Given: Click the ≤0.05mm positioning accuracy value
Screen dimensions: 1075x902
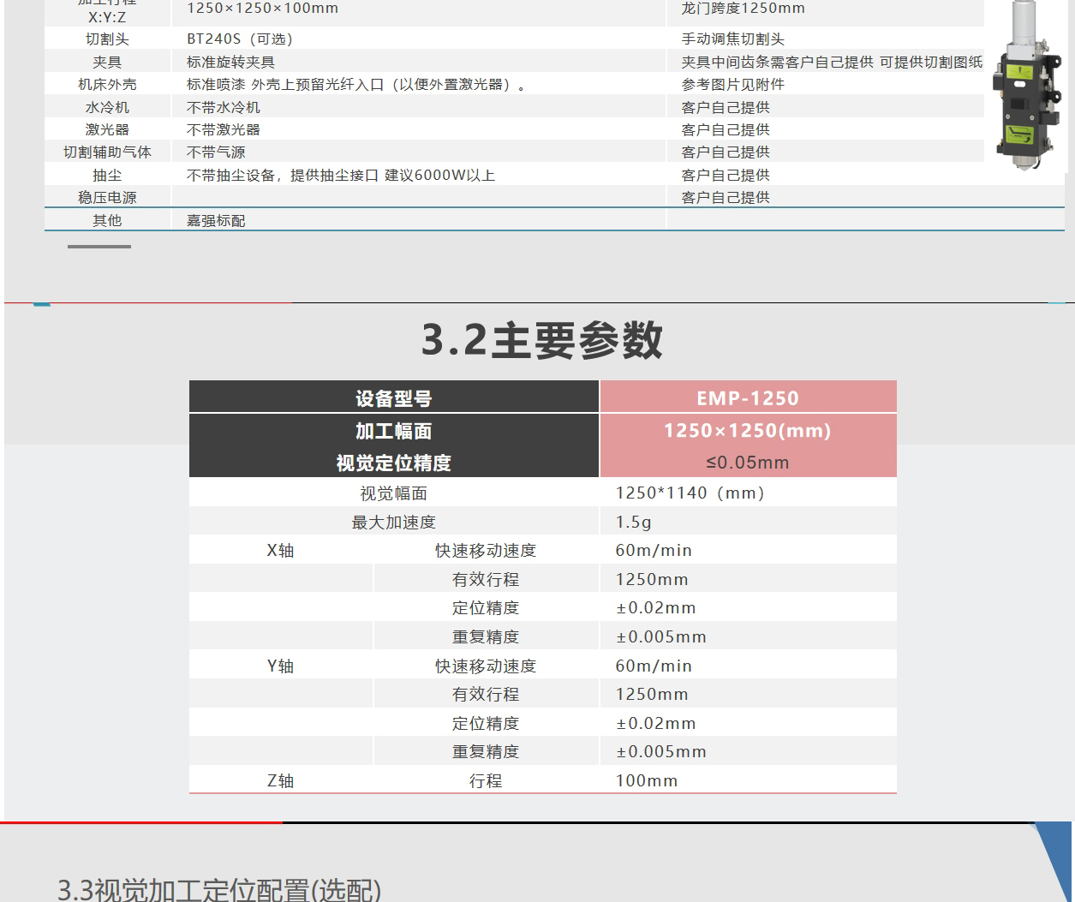Looking at the screenshot, I should pos(748,463).
